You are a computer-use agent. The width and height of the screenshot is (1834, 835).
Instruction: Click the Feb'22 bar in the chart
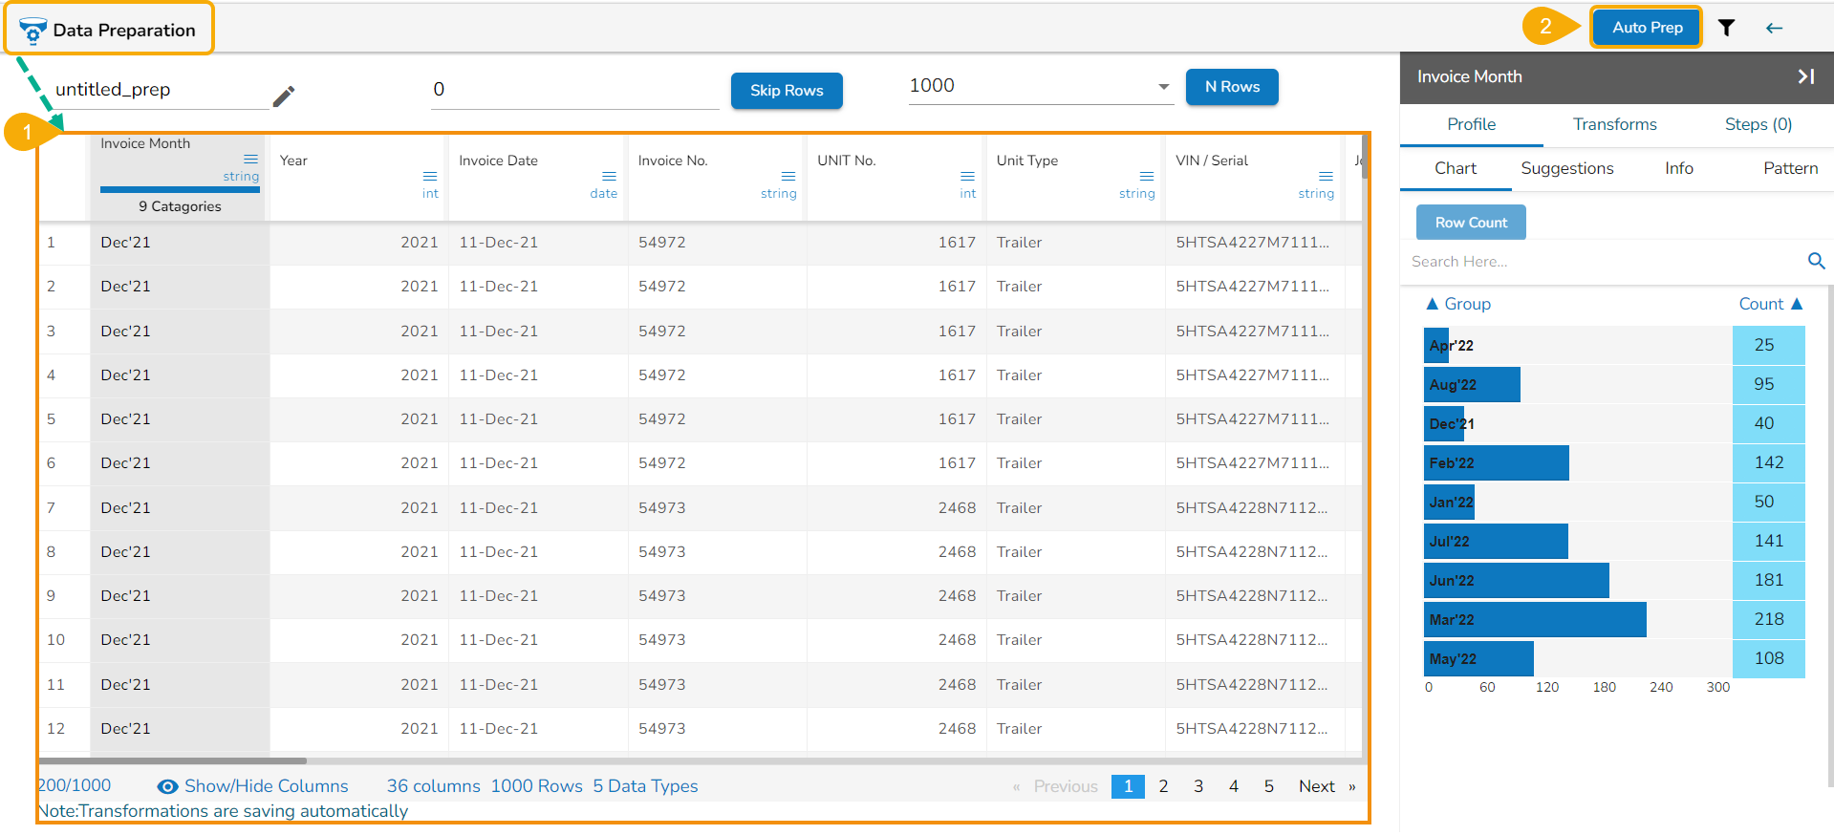(1497, 462)
